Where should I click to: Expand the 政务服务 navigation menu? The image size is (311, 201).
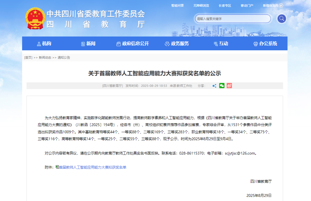tap(177, 44)
